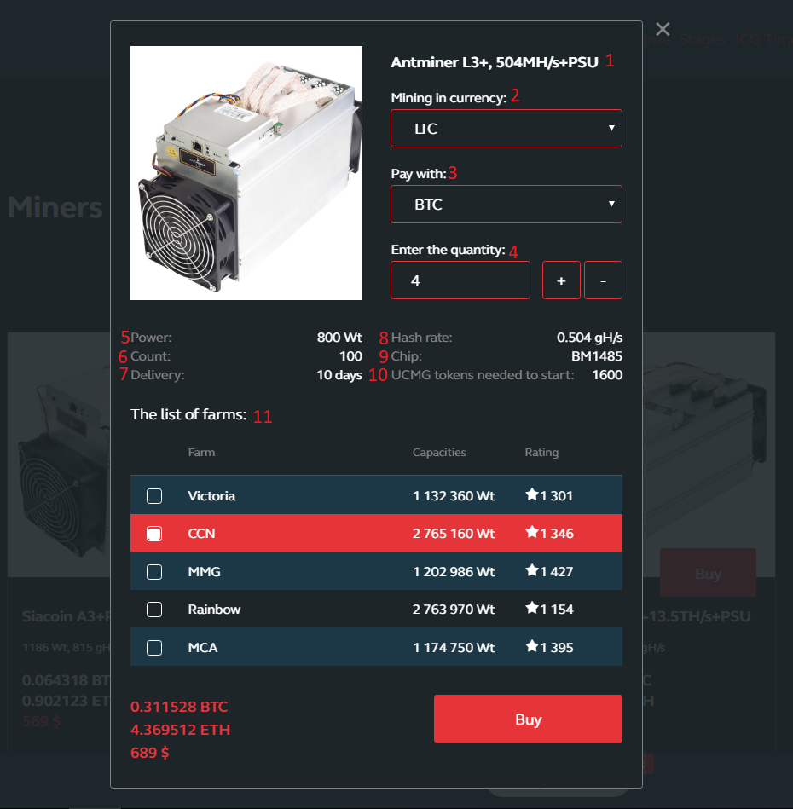This screenshot has height=809, width=793.
Task: Click the star icon in MMG row
Action: [532, 570]
